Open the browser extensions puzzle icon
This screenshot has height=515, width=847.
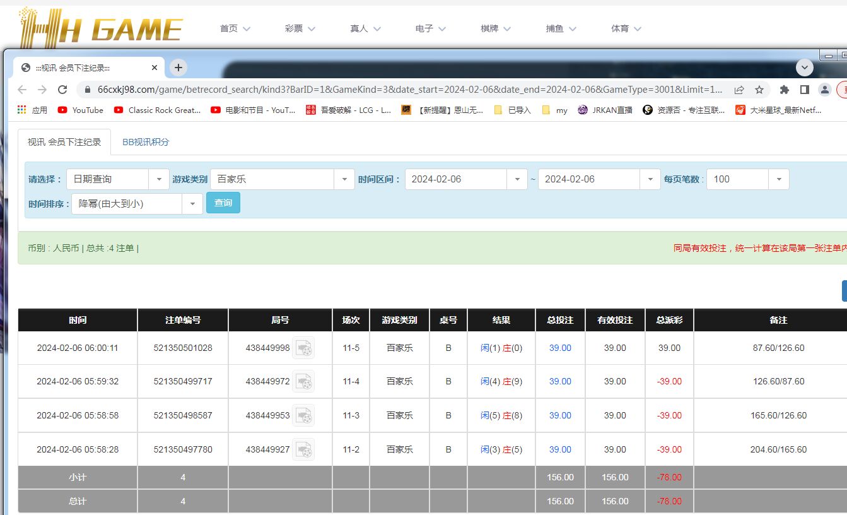(785, 90)
